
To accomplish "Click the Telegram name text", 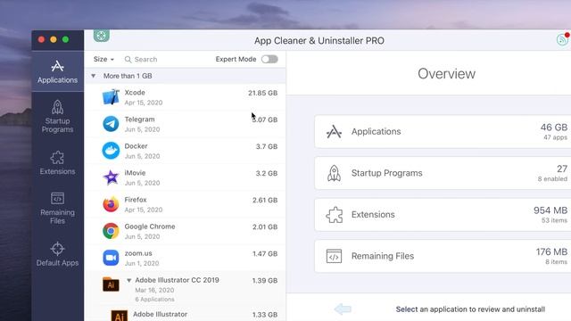I will [139, 119].
